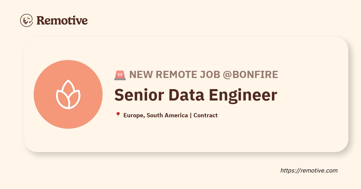Screen dimensions: 361x189
Task: Click the "Europe," location text
Action: coord(134,115)
